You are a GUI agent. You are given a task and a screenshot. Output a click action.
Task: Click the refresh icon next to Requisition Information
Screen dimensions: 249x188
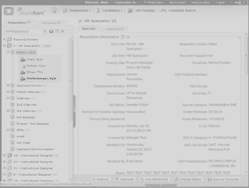128,37
